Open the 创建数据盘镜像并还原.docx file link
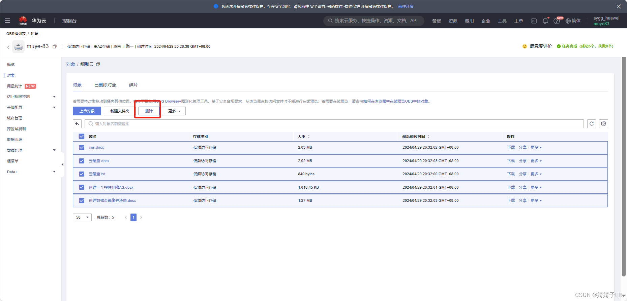The height and width of the screenshot is (301, 627). point(112,200)
